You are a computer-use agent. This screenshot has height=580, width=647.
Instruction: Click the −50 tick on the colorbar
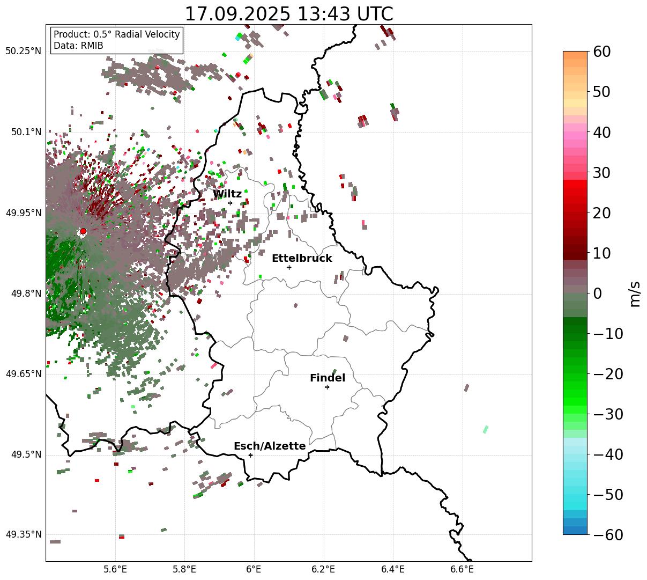[608, 494]
